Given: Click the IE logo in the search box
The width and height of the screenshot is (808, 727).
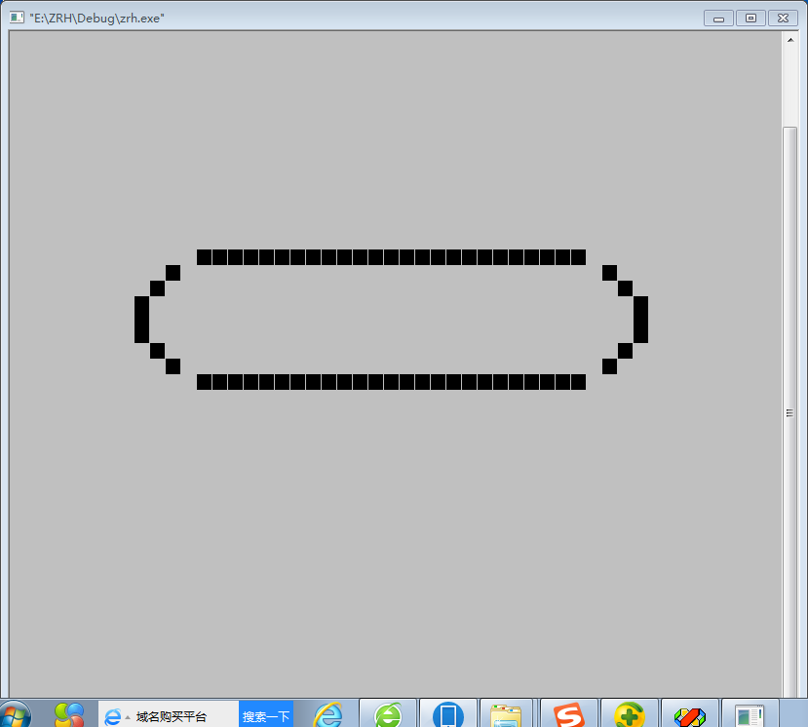Looking at the screenshot, I should [x=112, y=716].
